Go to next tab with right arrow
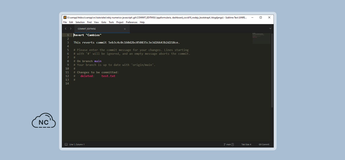 [x=71, y=29]
